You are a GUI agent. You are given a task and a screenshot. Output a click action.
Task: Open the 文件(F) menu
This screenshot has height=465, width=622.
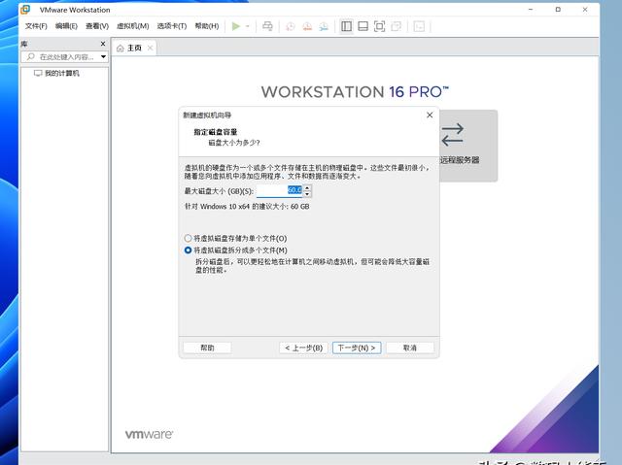pos(36,26)
